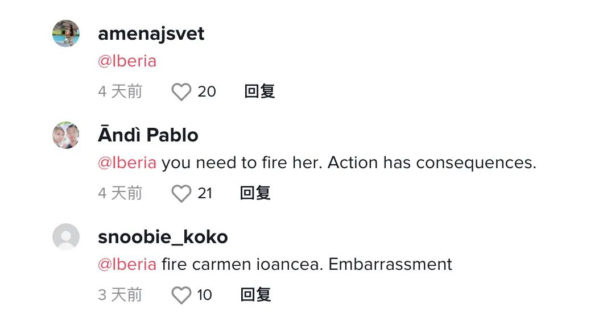Click the 20 likes count
Viewport: 611px width, 317px height.
pos(207,92)
